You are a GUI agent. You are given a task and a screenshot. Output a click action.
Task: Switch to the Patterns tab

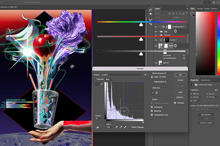point(214,9)
